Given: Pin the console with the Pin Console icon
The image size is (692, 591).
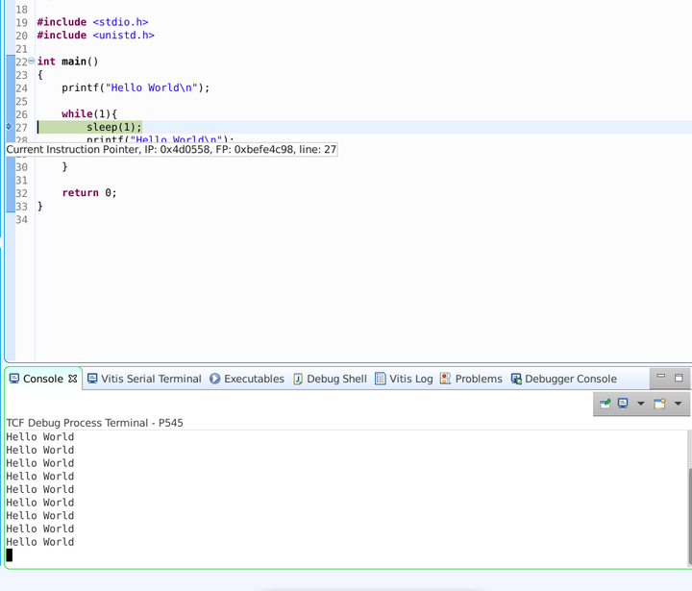Looking at the screenshot, I should [605, 404].
